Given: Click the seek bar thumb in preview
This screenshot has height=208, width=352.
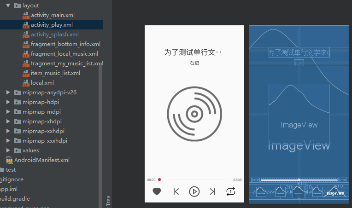Looking at the screenshot, I should [159, 179].
